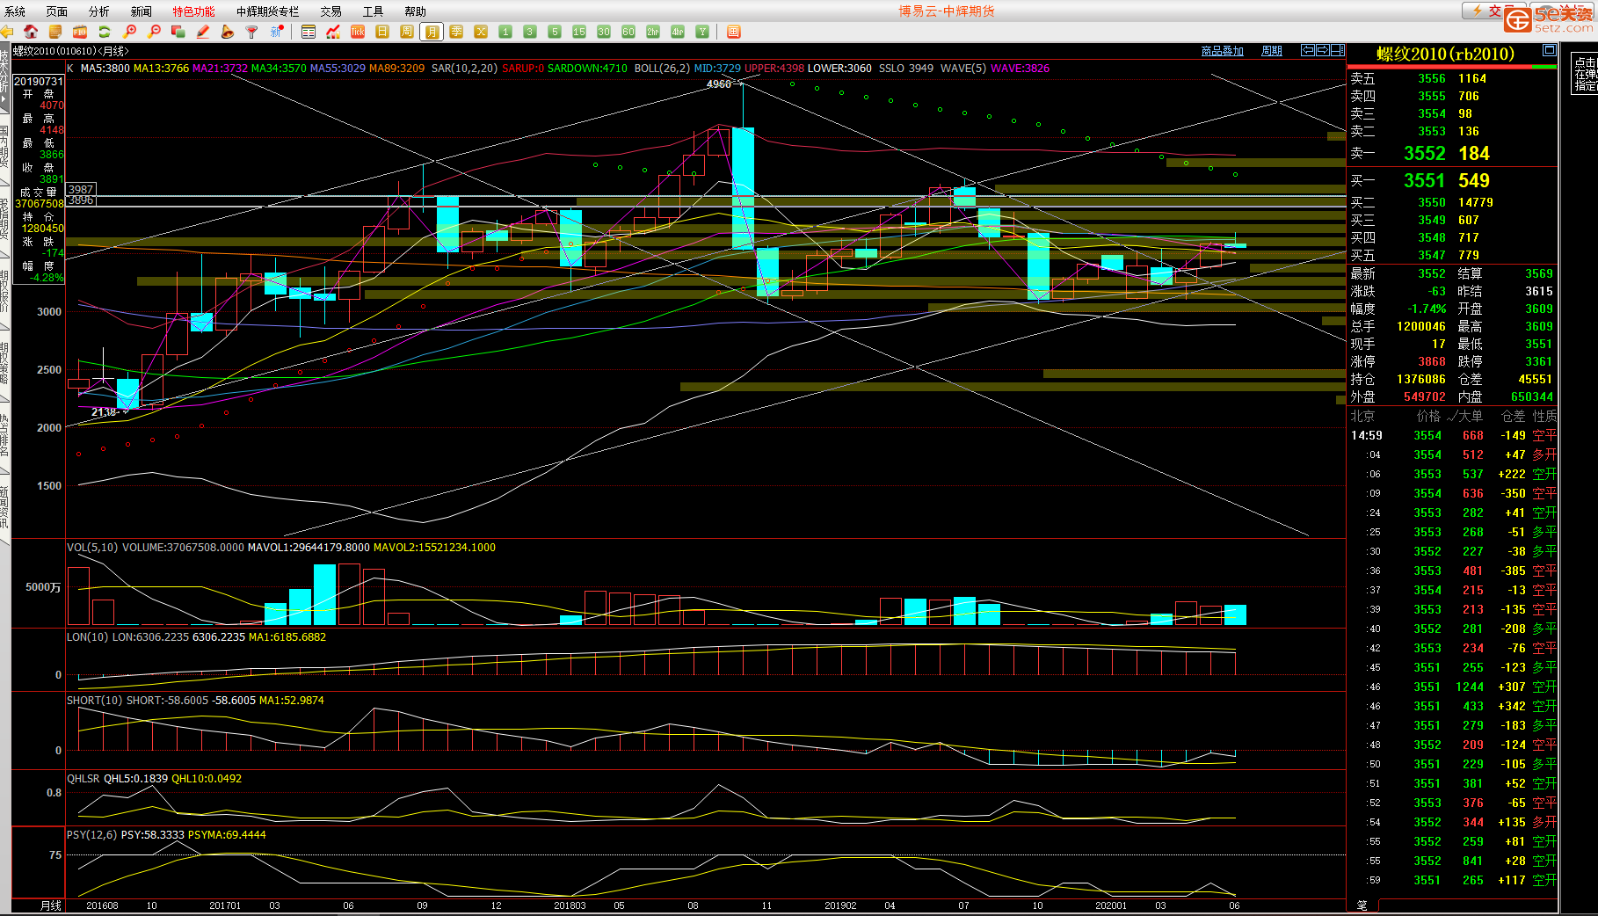The height and width of the screenshot is (916, 1598).
Task: Click the red-green buy/sell ratio bar
Action: tap(1452, 67)
